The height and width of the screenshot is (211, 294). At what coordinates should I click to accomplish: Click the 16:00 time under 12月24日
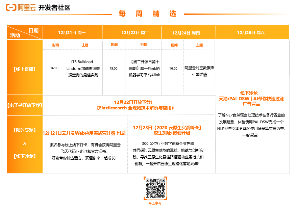(x=173, y=69)
